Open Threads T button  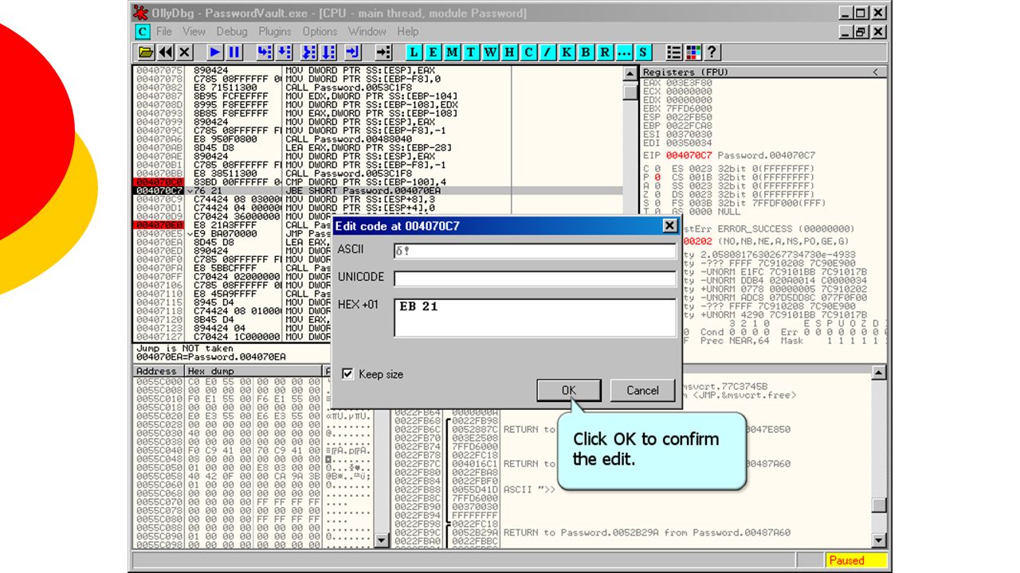(472, 53)
